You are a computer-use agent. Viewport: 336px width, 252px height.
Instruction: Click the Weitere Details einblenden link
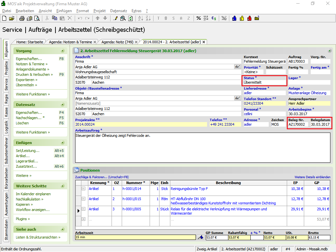pyautogui.click(x=312, y=177)
